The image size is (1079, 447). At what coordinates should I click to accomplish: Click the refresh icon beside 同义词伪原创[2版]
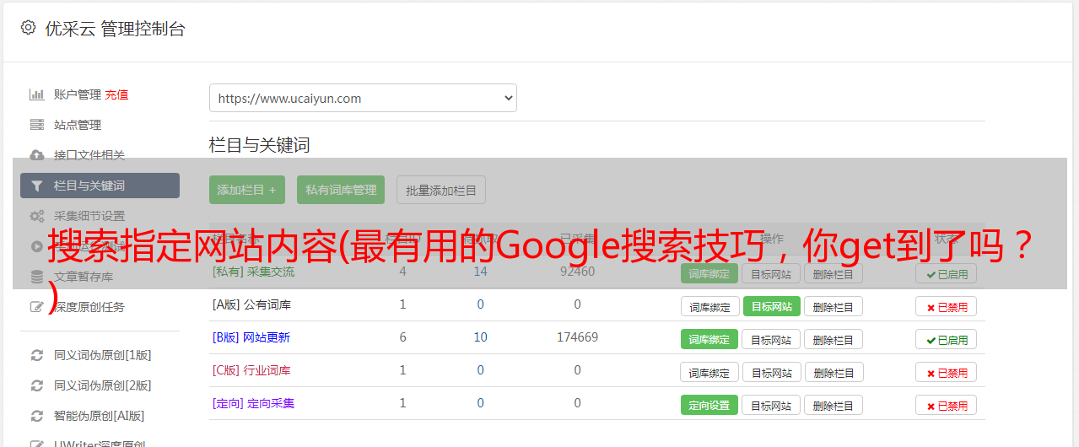(x=37, y=385)
